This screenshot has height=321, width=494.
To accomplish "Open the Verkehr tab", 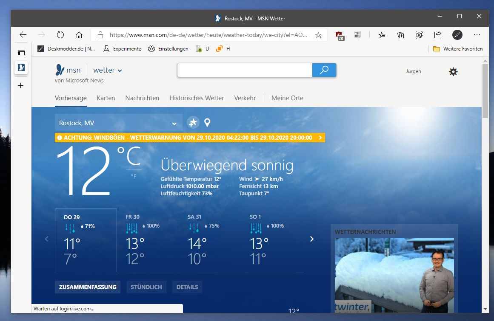I will [x=245, y=98].
